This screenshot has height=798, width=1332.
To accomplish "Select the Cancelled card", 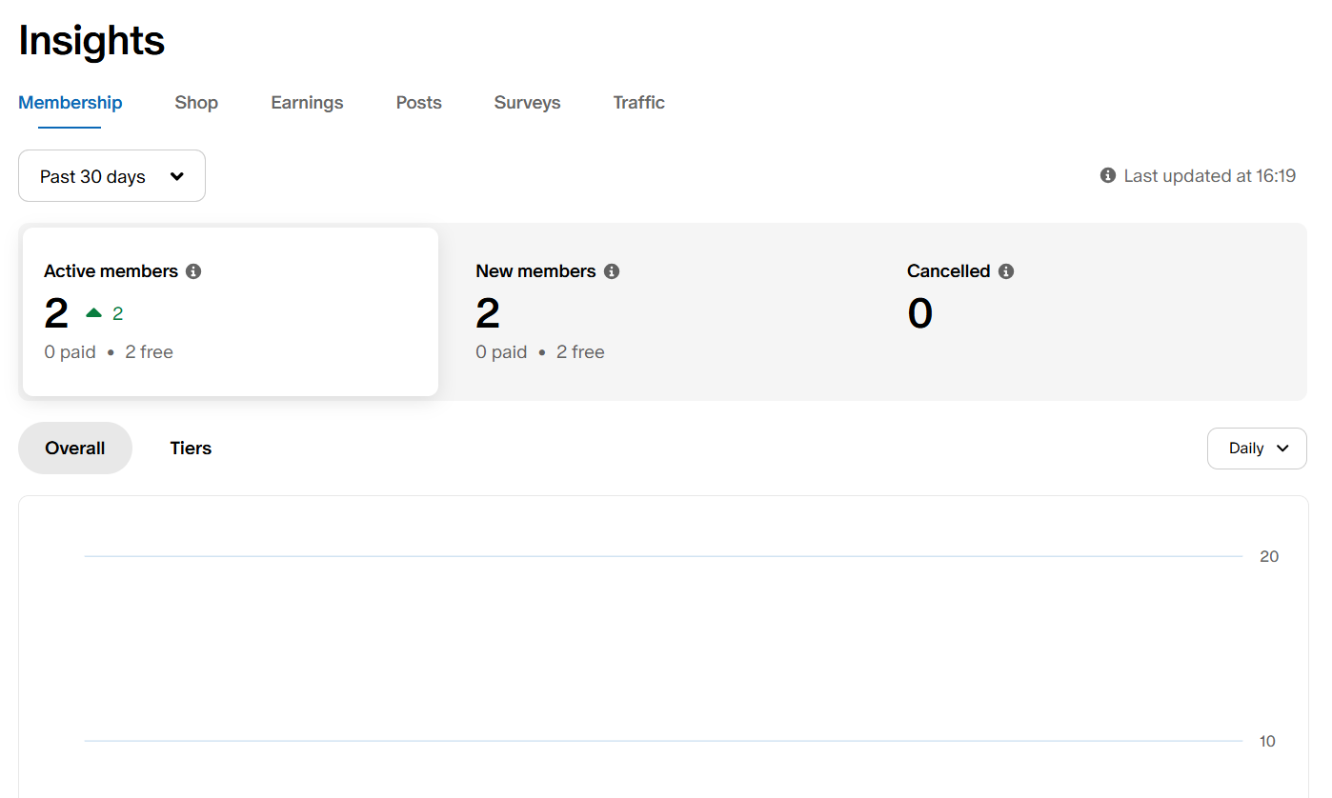I will (x=1092, y=311).
